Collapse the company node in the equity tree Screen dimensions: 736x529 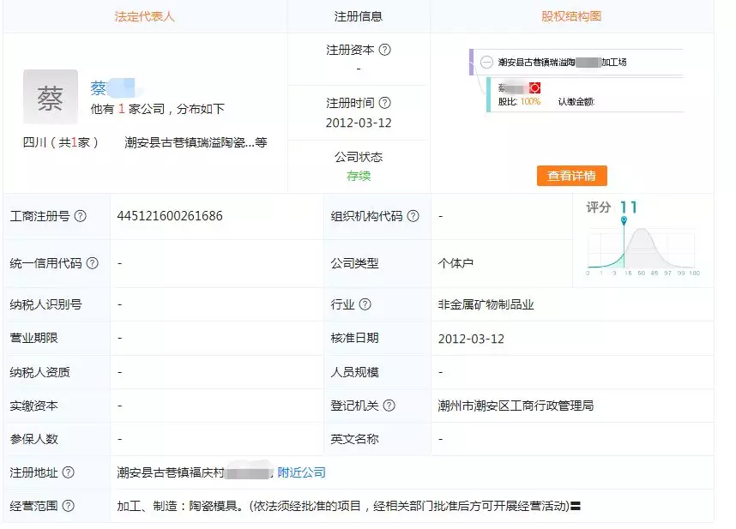click(x=486, y=63)
